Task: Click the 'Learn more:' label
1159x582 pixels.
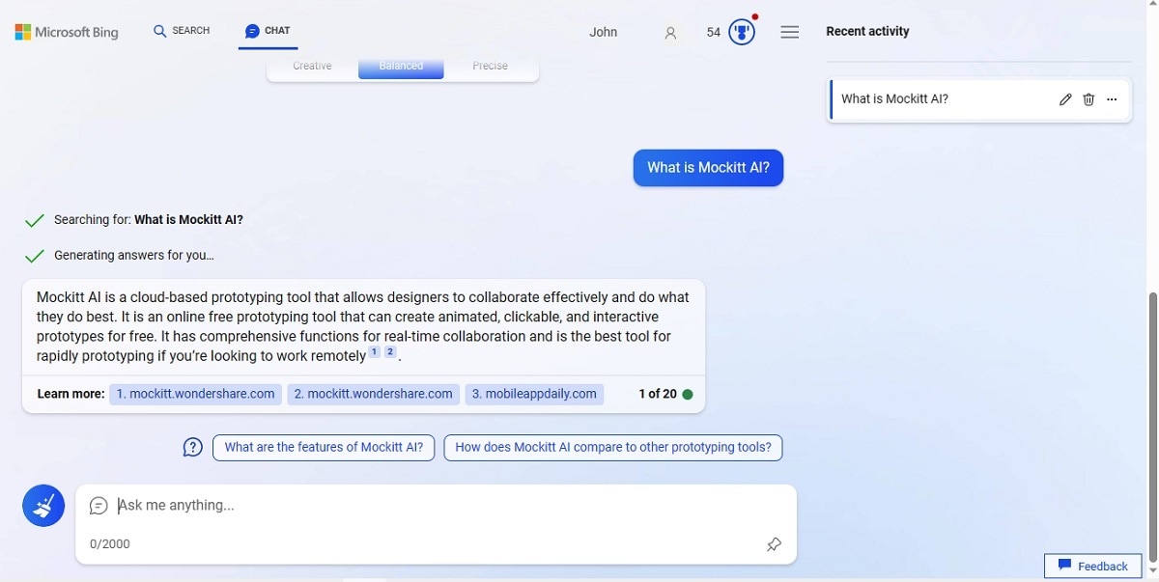Action: click(x=71, y=394)
